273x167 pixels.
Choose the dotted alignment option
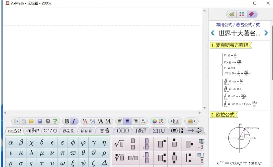(143, 121)
